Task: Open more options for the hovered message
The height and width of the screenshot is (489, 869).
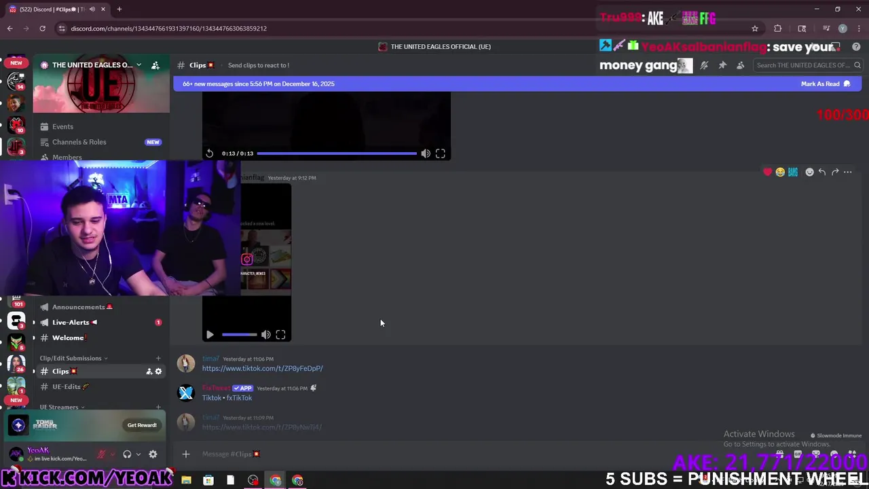Action: [848, 173]
